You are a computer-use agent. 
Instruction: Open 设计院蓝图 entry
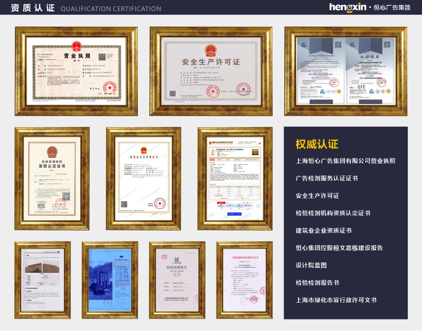click(x=311, y=266)
